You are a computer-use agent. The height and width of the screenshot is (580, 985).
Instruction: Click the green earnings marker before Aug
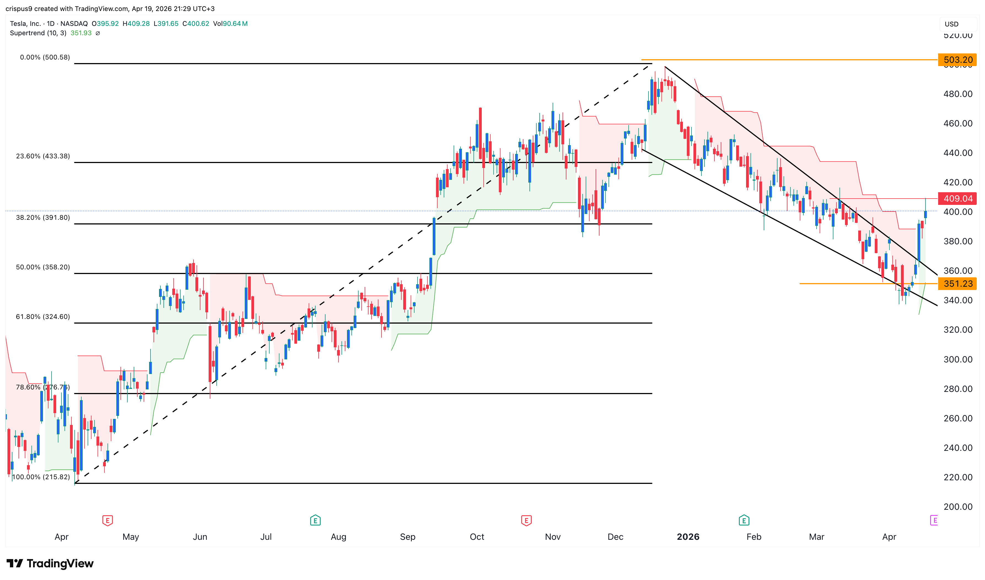point(315,520)
